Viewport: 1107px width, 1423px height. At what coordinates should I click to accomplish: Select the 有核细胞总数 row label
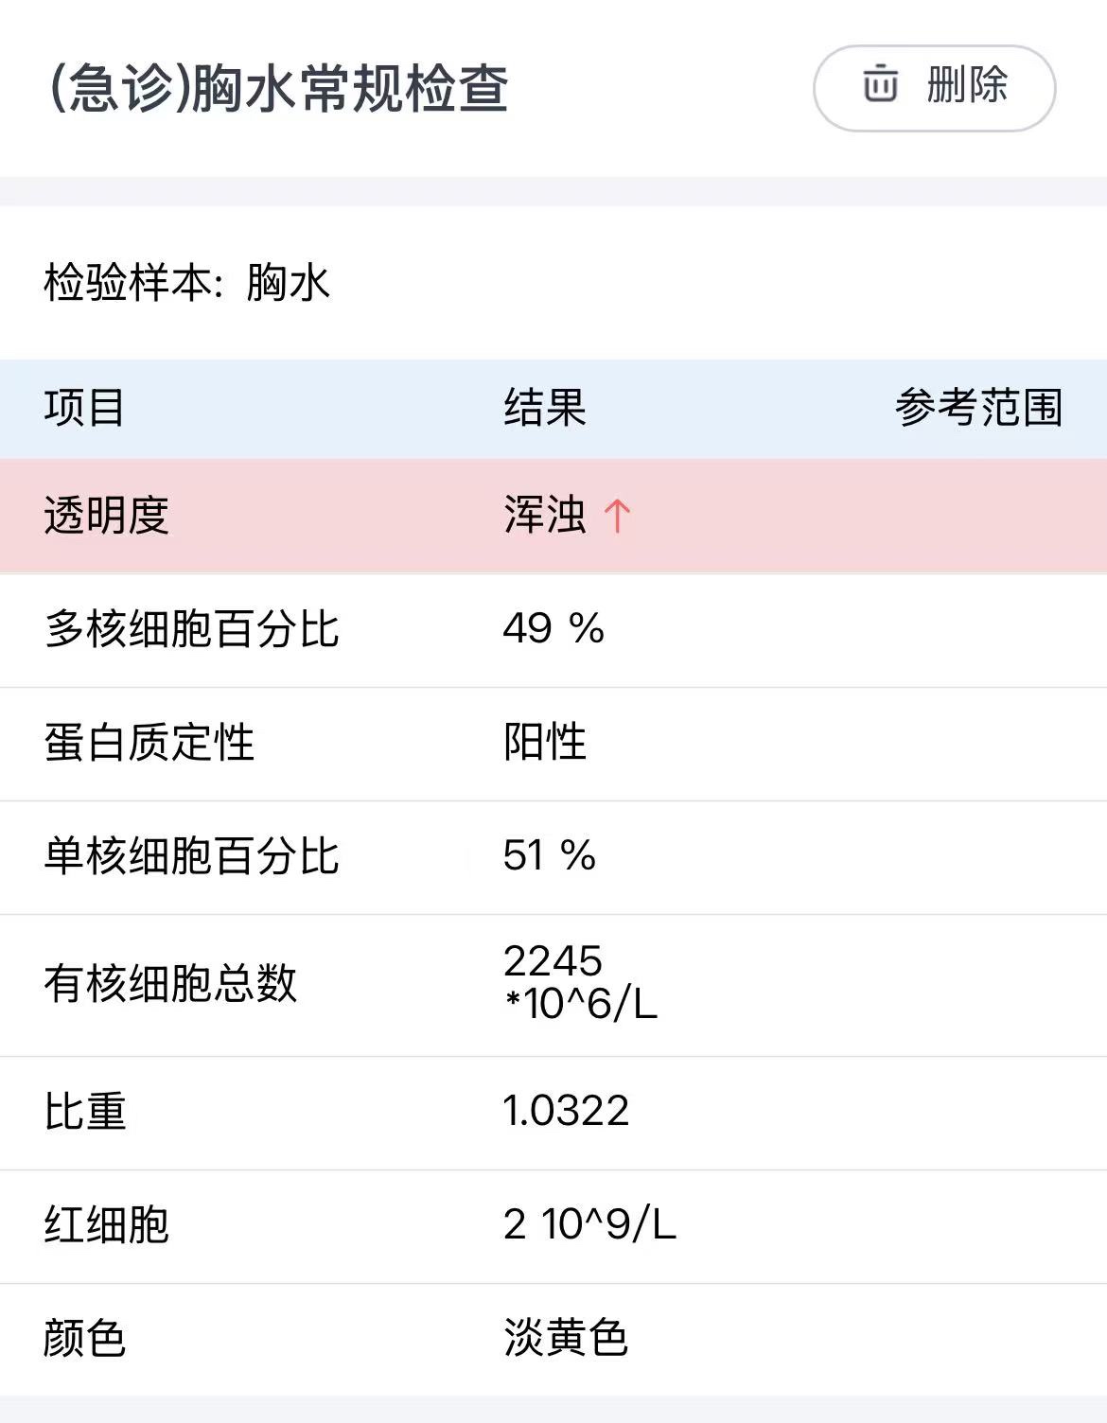click(x=170, y=984)
